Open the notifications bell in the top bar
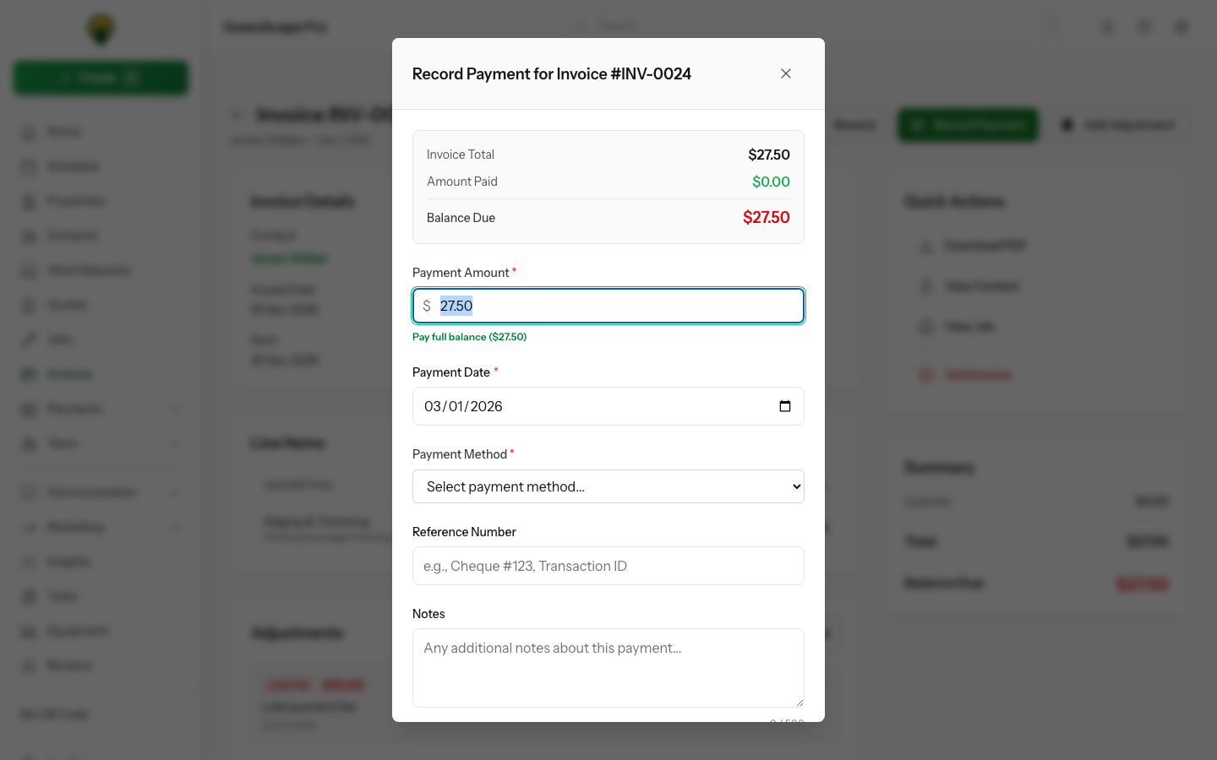Image resolution: width=1217 pixels, height=760 pixels. click(x=1107, y=26)
